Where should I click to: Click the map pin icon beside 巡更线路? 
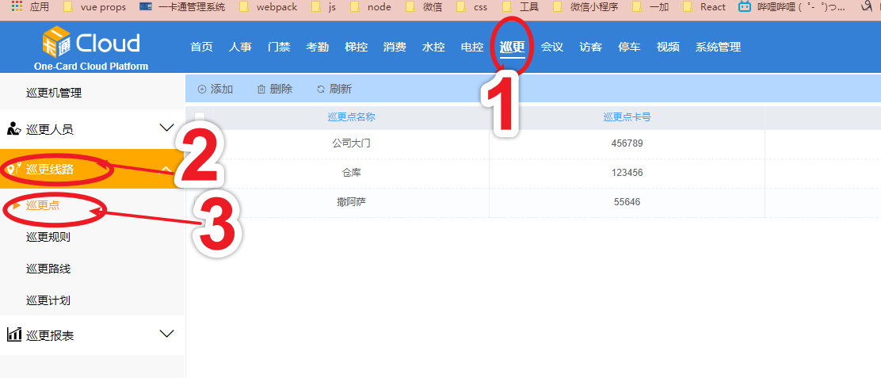(x=13, y=169)
